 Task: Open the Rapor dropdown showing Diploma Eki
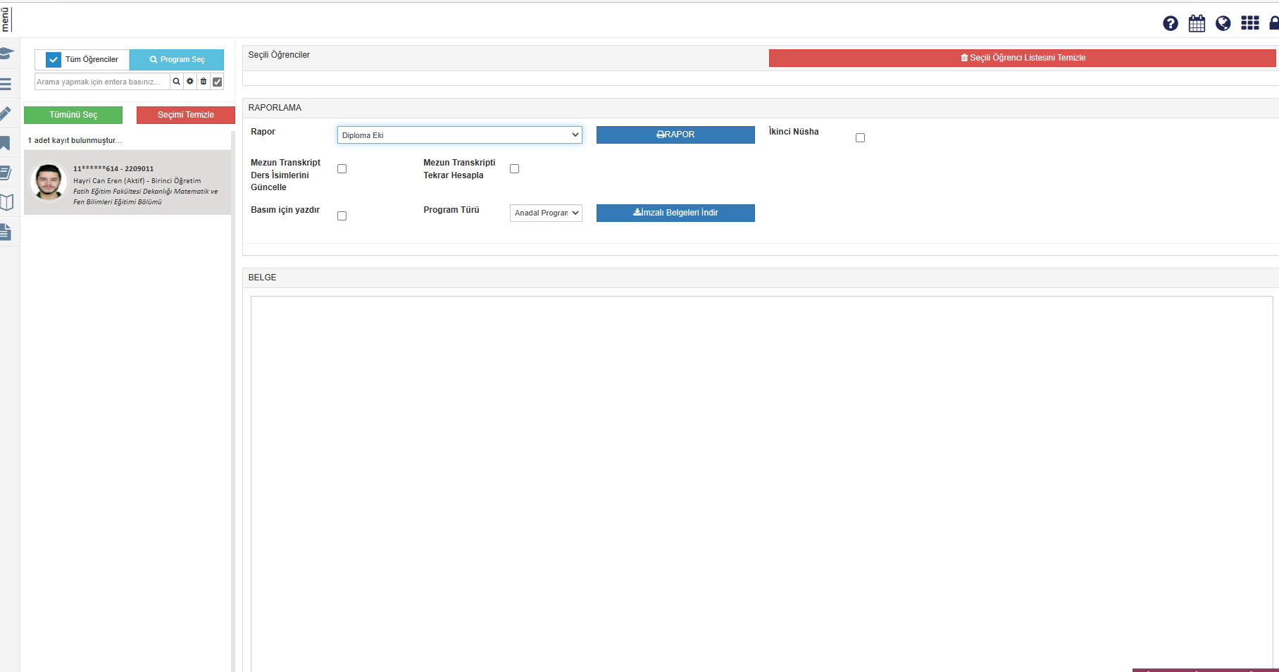pos(459,135)
